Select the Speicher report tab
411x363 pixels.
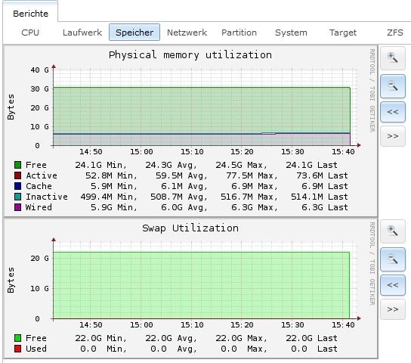pos(134,33)
